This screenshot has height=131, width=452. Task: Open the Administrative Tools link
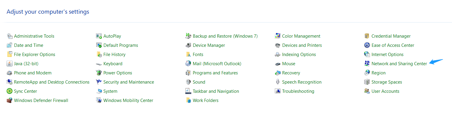click(x=34, y=36)
